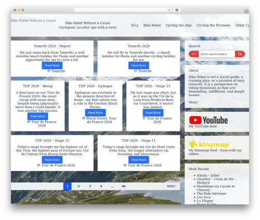Click the browser extension icon beside address bar
The width and height of the screenshot is (260, 220).
tap(177, 10)
